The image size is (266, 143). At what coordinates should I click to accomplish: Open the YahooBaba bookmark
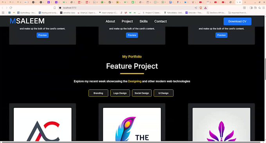(x=174, y=13)
